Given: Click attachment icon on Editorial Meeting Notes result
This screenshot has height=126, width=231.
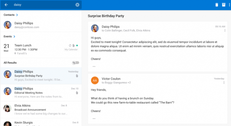Looking at the screenshot, I should (x=77, y=93).
